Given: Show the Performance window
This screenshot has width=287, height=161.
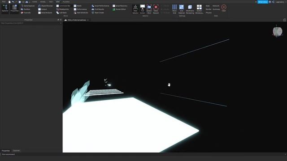Looking at the screenshot, I should pos(80,9).
